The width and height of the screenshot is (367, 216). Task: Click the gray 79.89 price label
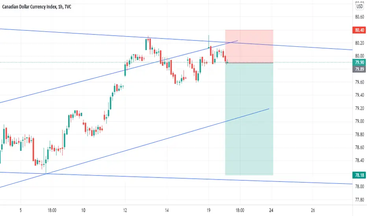pos(359,69)
